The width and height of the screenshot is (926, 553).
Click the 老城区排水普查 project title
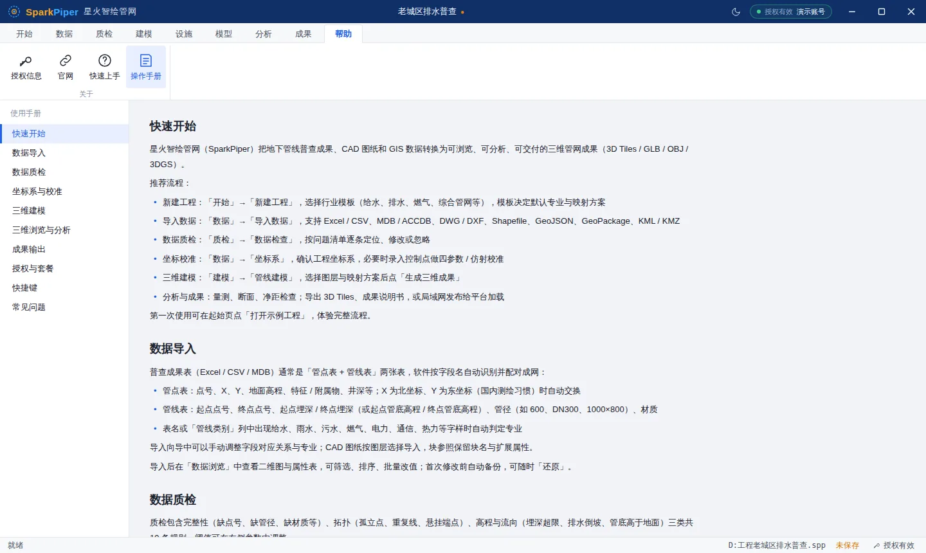coord(427,12)
